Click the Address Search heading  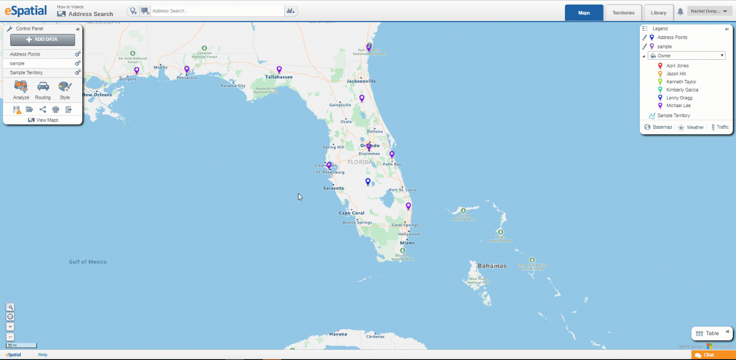pos(91,14)
